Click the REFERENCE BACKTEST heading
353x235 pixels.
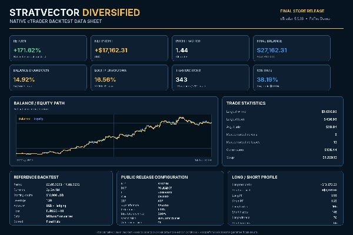pyautogui.click(x=36, y=177)
